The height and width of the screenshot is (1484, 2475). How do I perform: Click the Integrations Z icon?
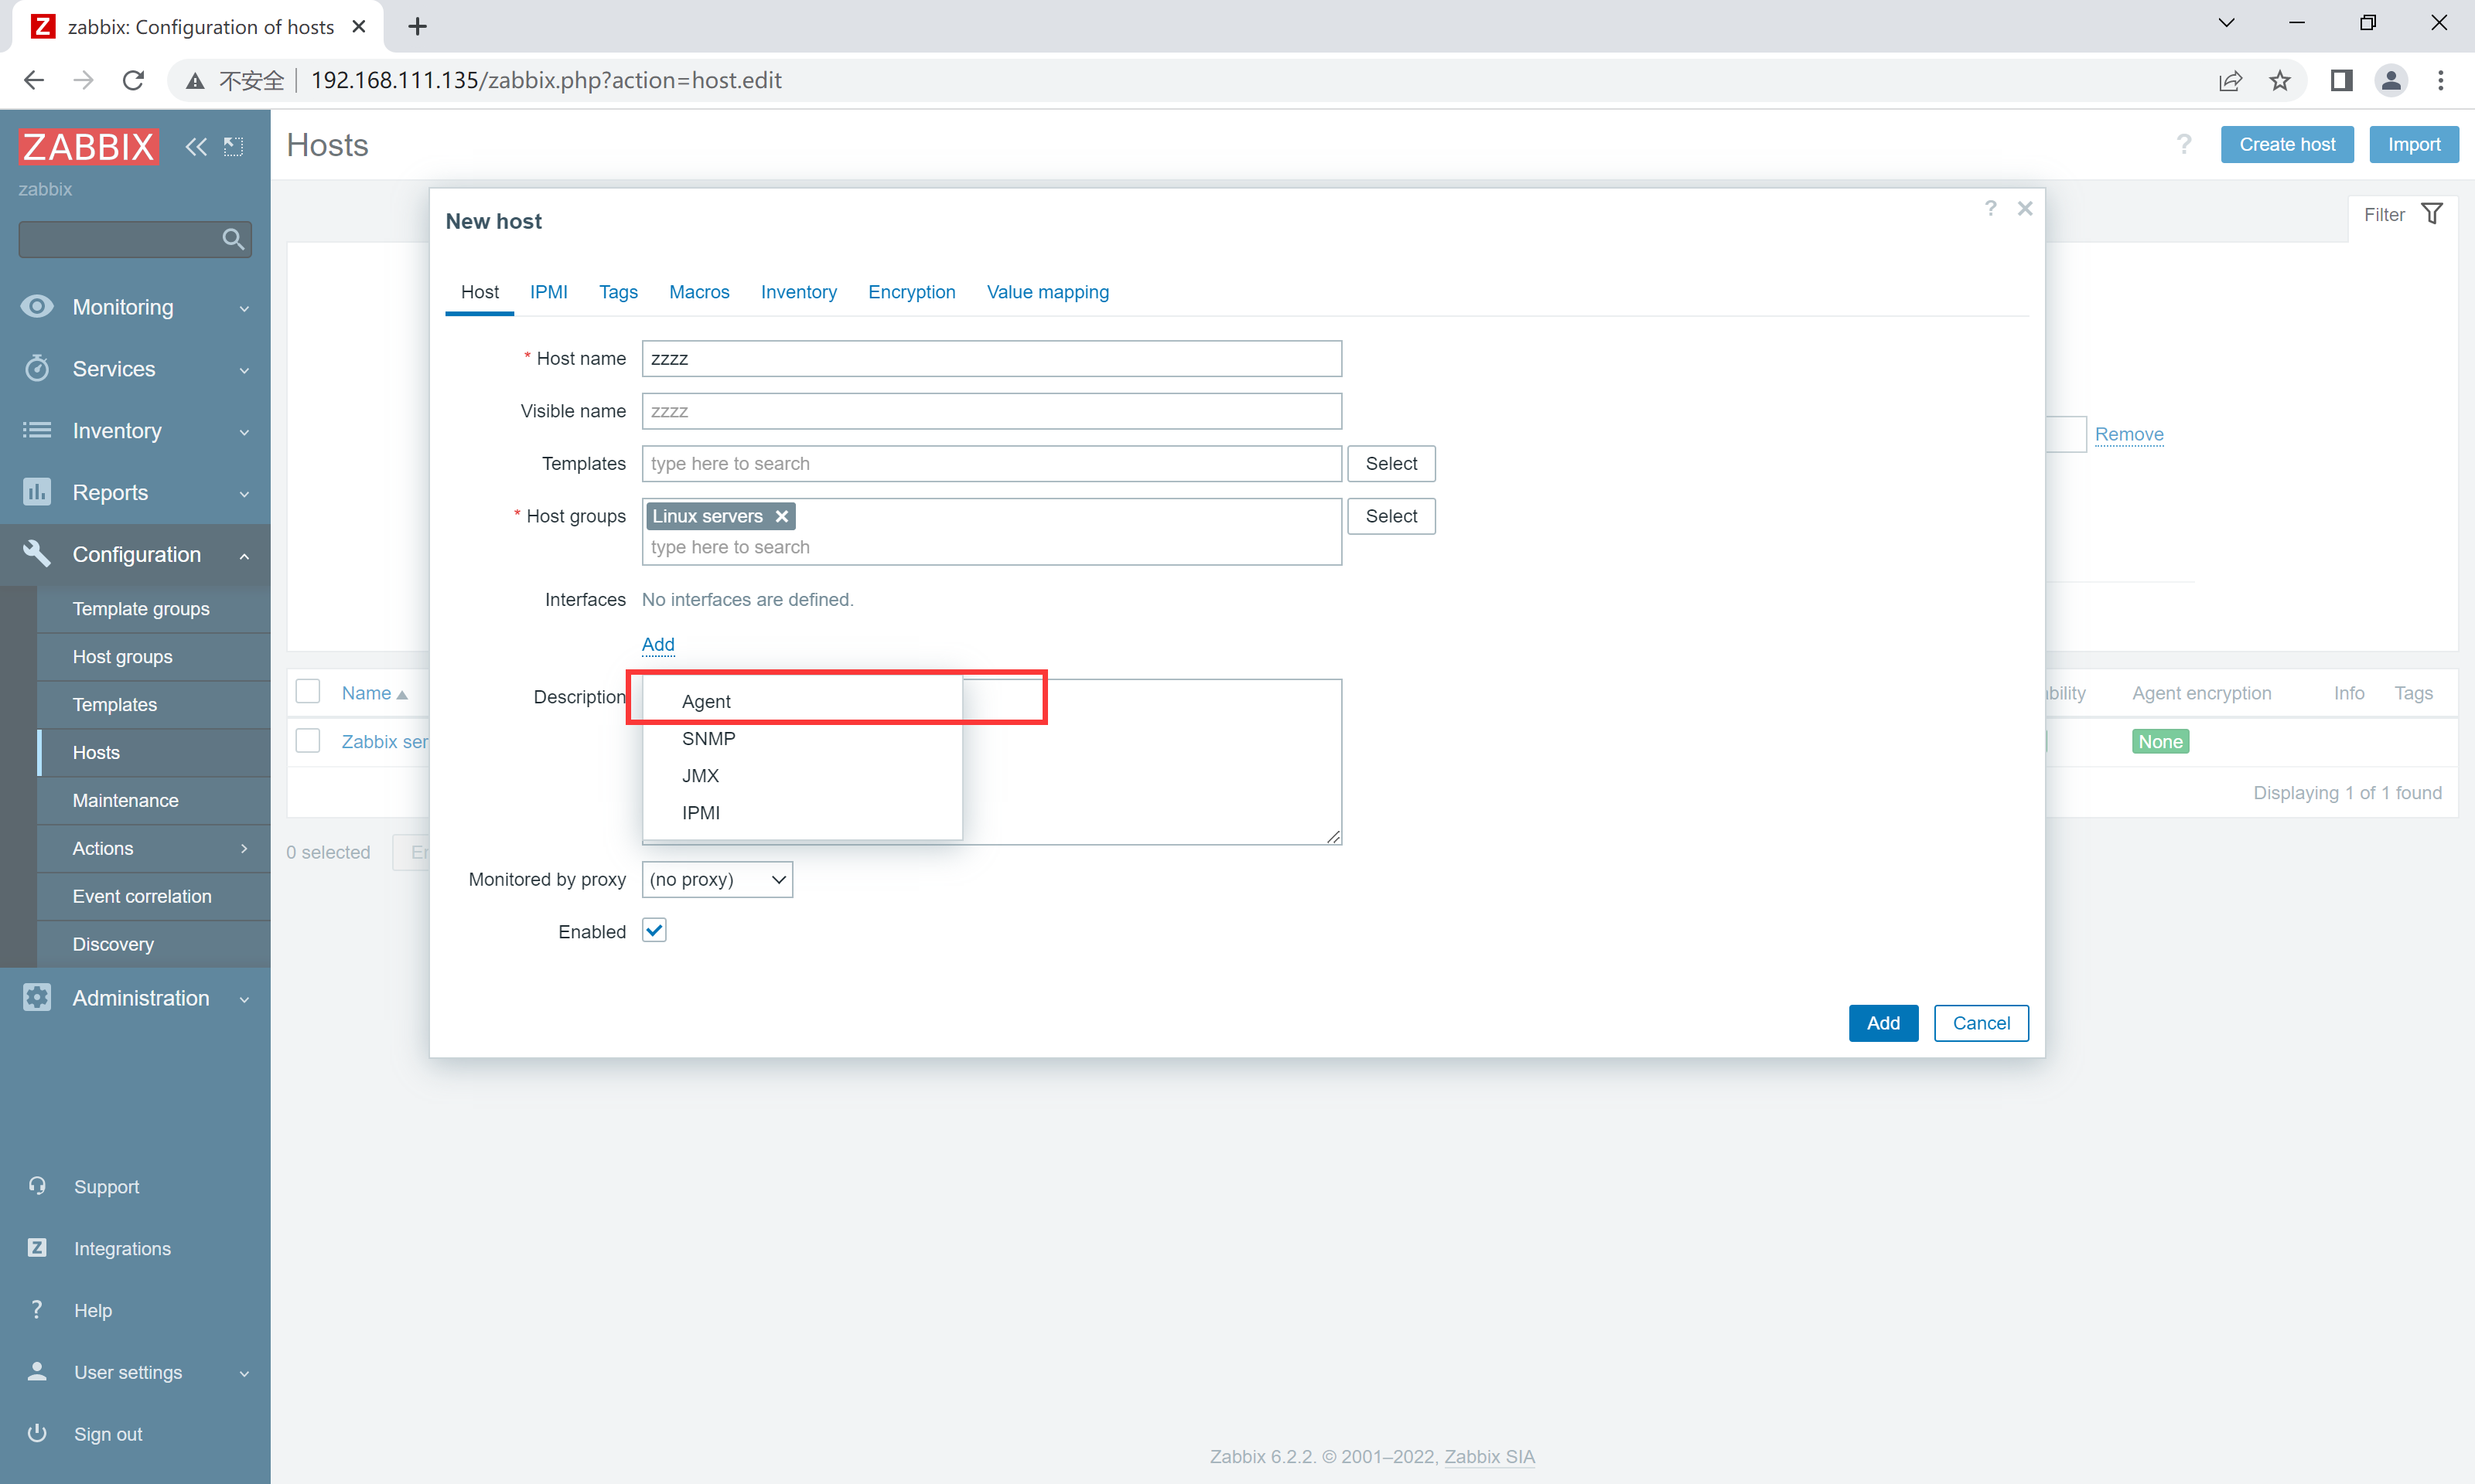37,1248
